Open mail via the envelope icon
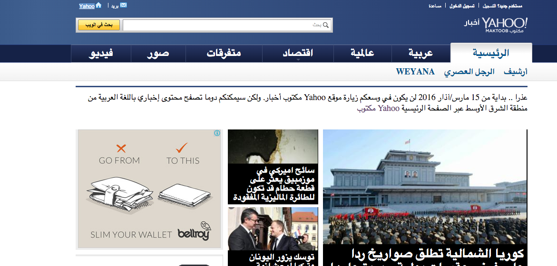This screenshot has width=557, height=266. pos(123,5)
